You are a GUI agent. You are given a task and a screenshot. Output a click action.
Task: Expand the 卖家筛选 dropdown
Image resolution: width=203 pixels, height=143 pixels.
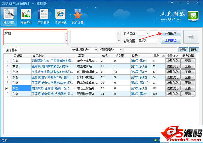[x=121, y=50]
